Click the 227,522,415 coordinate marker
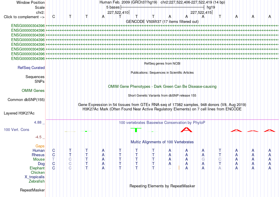 pos(201,12)
